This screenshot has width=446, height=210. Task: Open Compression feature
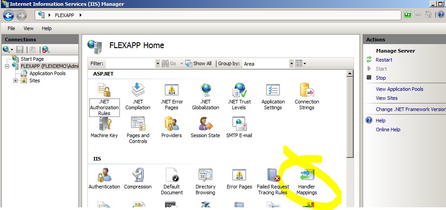click(x=138, y=179)
